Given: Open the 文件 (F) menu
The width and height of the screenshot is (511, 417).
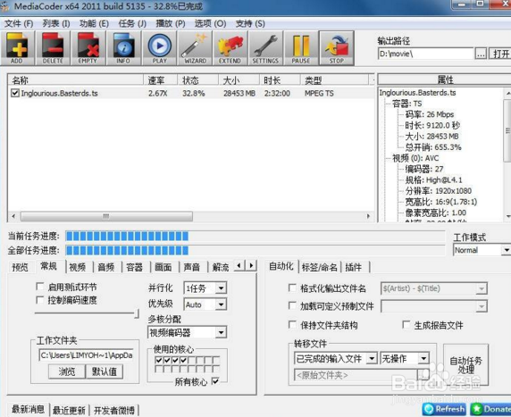Looking at the screenshot, I should tap(19, 24).
